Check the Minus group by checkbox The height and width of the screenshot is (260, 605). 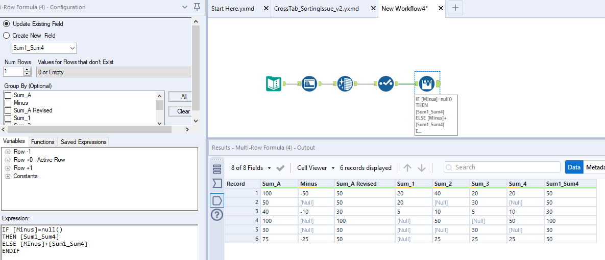(x=8, y=103)
